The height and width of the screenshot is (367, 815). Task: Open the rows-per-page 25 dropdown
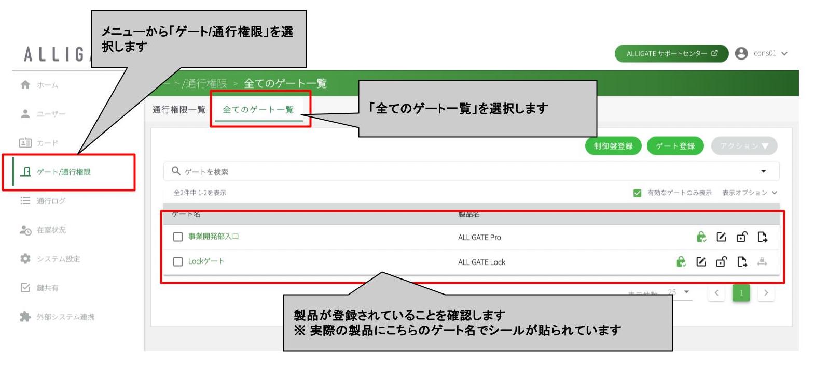tap(679, 292)
